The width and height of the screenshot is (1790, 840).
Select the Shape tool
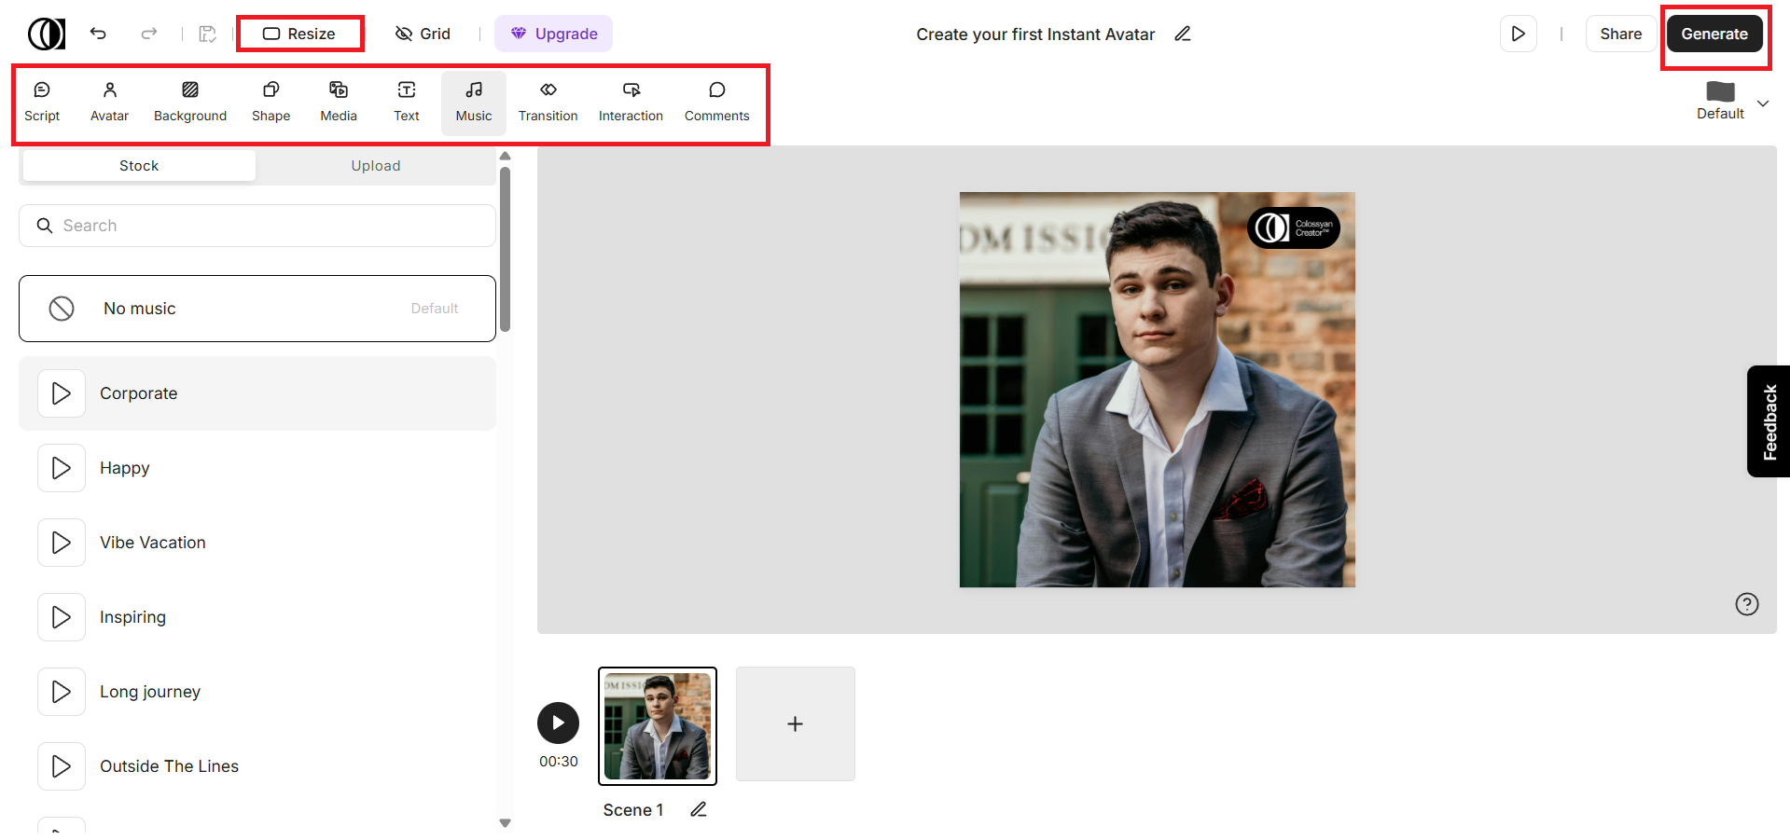coord(271,101)
